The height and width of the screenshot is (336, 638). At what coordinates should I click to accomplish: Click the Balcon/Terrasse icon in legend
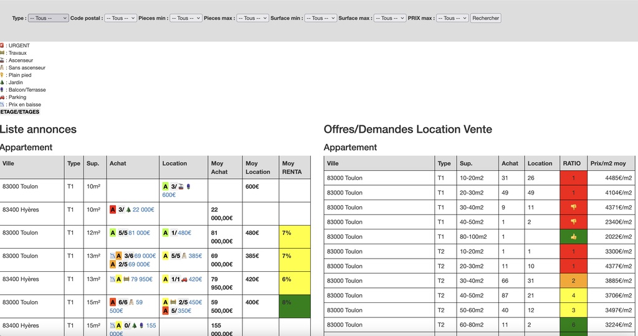pos(2,90)
